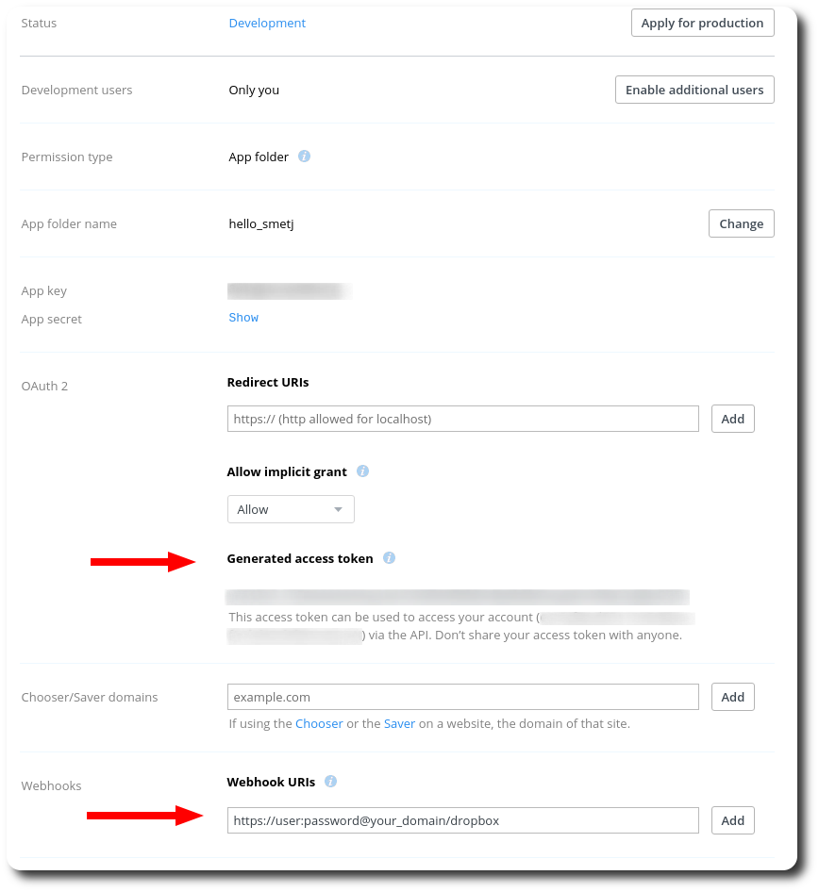Image resolution: width=819 pixels, height=892 pixels.
Task: Open the Development status link
Action: coord(267,24)
